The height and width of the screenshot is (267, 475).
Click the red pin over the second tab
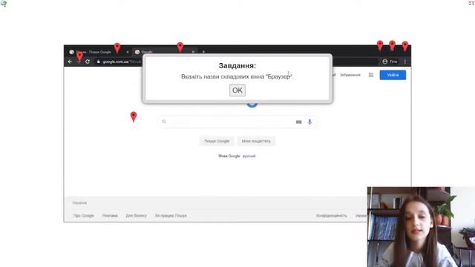(x=180, y=47)
